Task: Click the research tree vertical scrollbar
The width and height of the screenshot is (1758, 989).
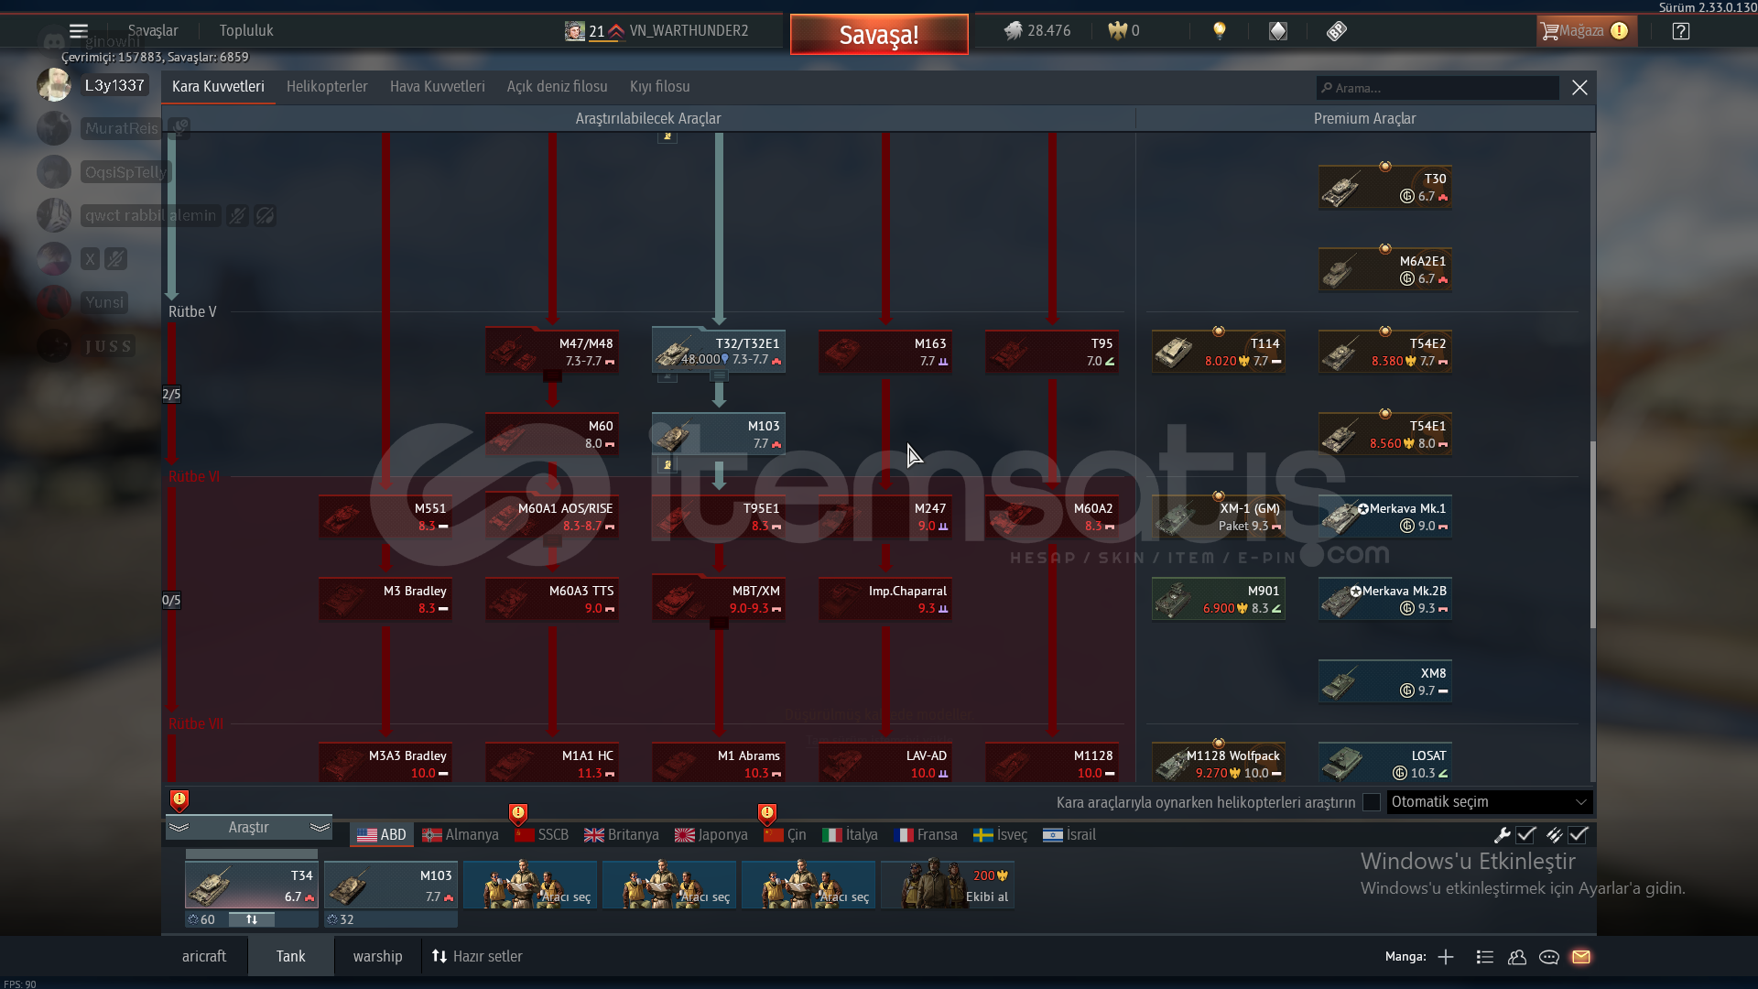Action: [1592, 535]
